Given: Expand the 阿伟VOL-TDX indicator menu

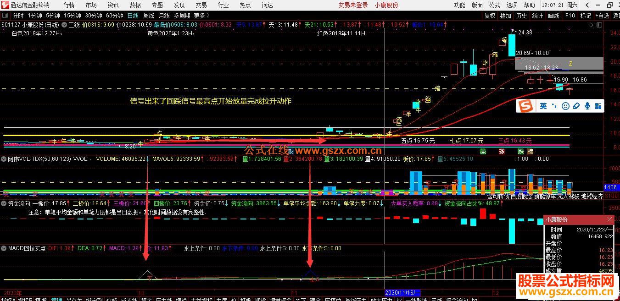Looking at the screenshot, I should pos(4,159).
